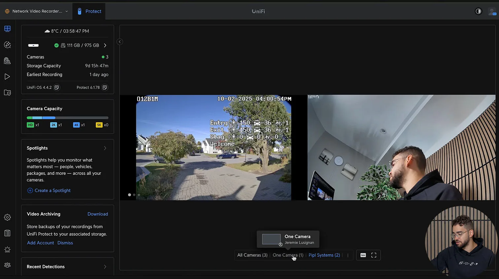Open the users group icon in sidebar
Viewport: 499px width, 279px height.
(x=7, y=265)
